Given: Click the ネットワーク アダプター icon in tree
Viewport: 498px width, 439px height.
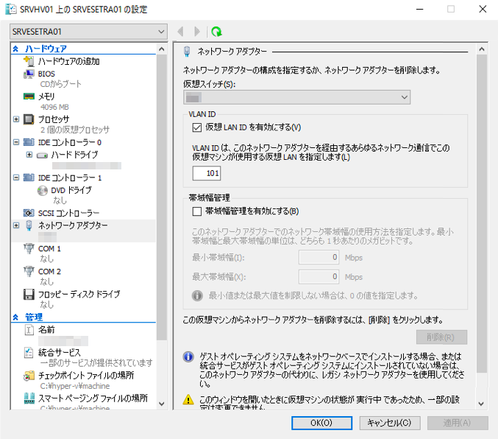Looking at the screenshot, I should [29, 225].
